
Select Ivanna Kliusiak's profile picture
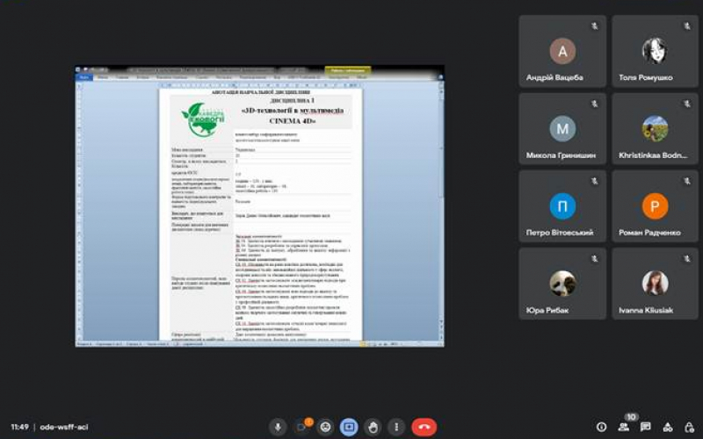[655, 284]
